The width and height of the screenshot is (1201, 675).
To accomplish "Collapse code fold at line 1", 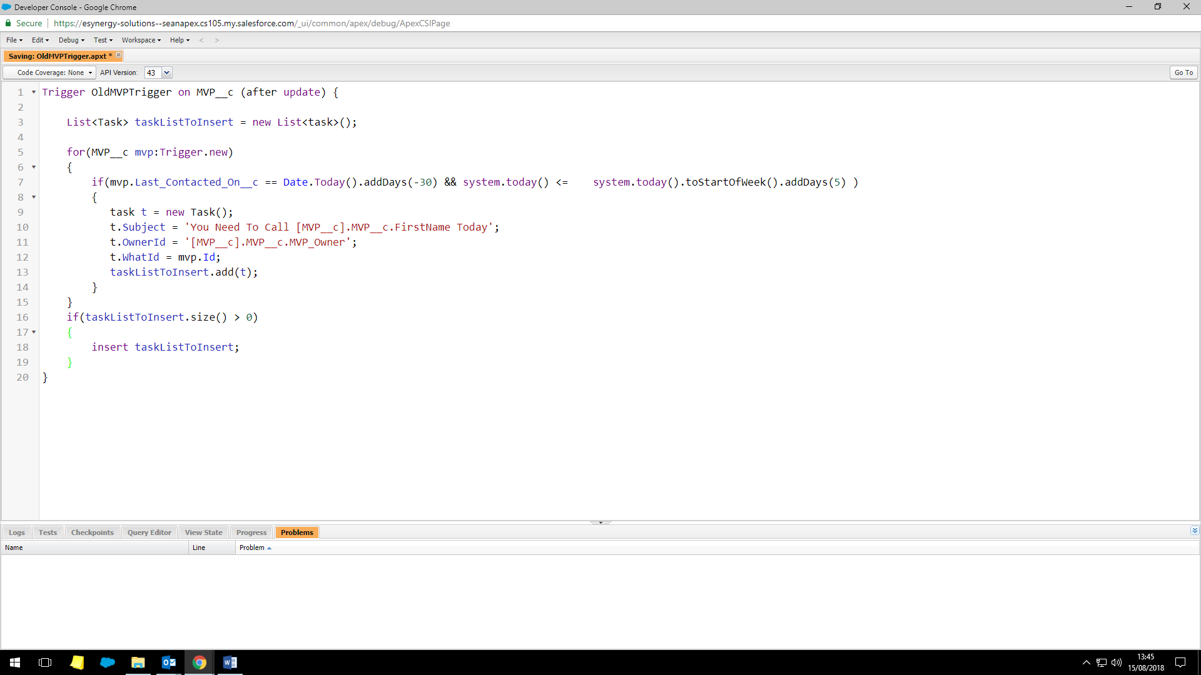I will 34,92.
